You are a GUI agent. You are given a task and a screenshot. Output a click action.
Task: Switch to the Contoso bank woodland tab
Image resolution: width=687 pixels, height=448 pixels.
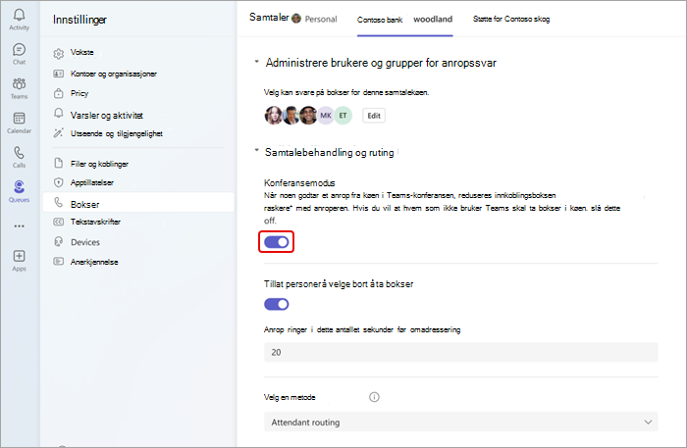pyautogui.click(x=404, y=20)
